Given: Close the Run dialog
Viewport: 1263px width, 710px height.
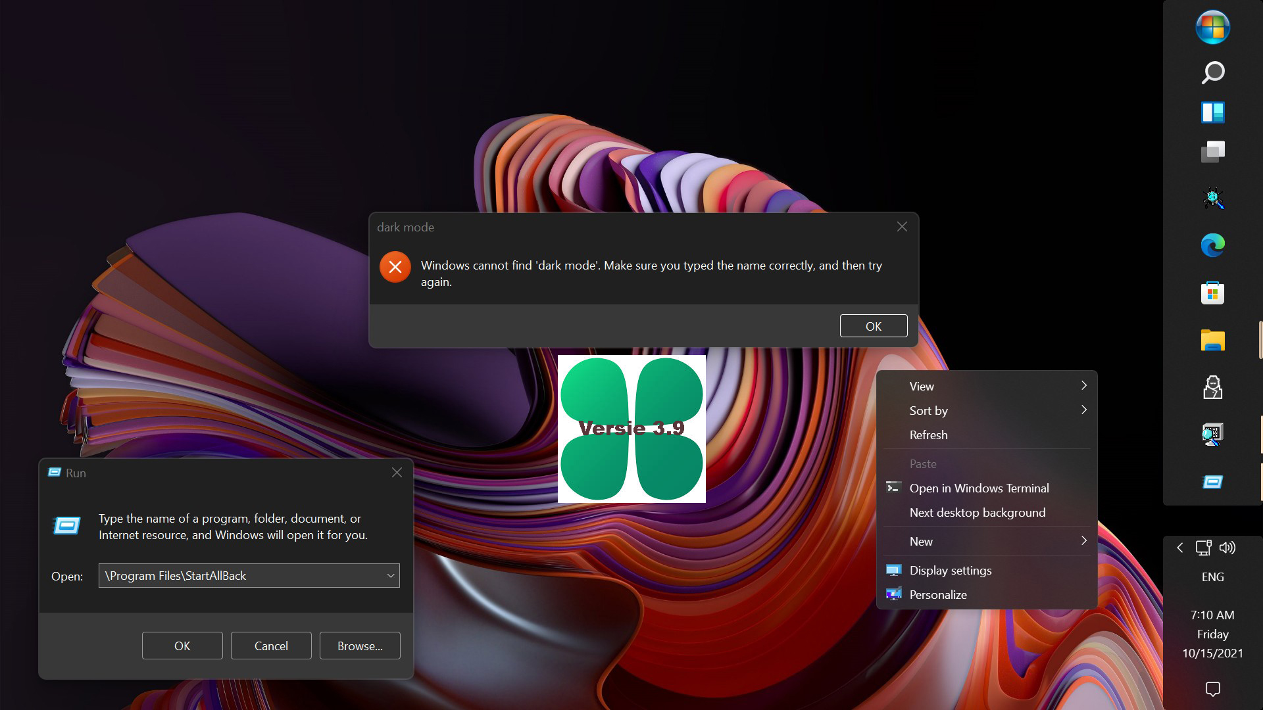Looking at the screenshot, I should (397, 473).
